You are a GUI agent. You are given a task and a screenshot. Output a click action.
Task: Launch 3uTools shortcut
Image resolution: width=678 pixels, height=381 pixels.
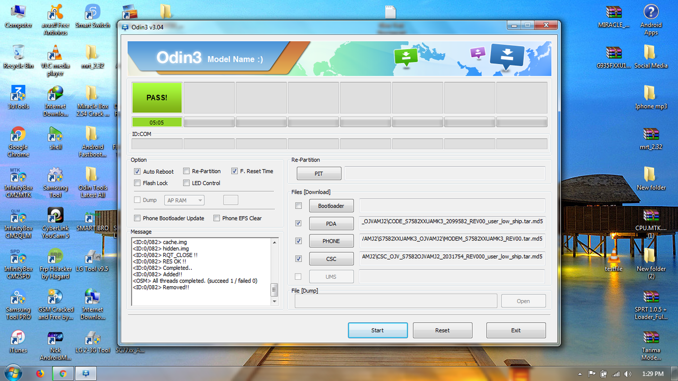[18, 97]
